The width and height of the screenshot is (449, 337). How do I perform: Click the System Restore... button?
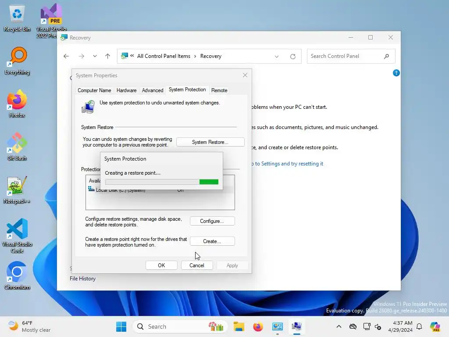click(x=210, y=142)
